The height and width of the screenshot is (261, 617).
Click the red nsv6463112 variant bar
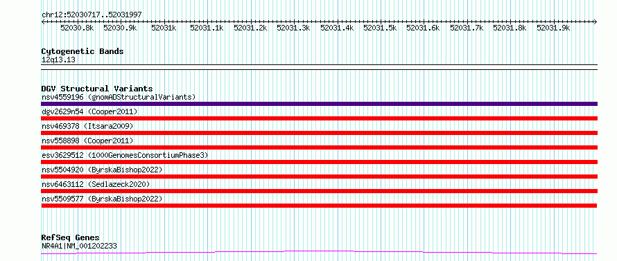[x=319, y=191]
